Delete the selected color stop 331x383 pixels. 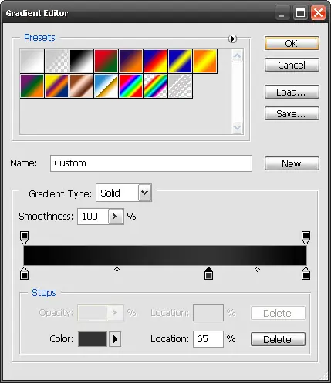click(x=278, y=339)
